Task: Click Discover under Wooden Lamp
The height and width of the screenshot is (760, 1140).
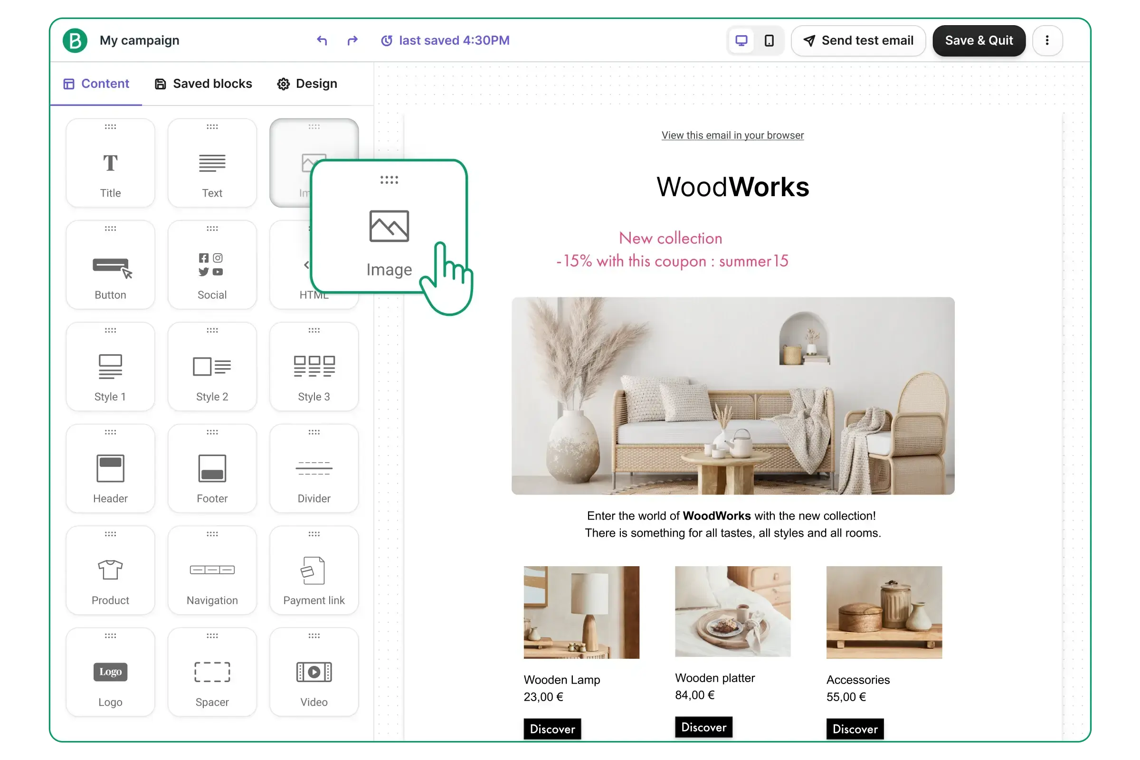Action: click(552, 729)
